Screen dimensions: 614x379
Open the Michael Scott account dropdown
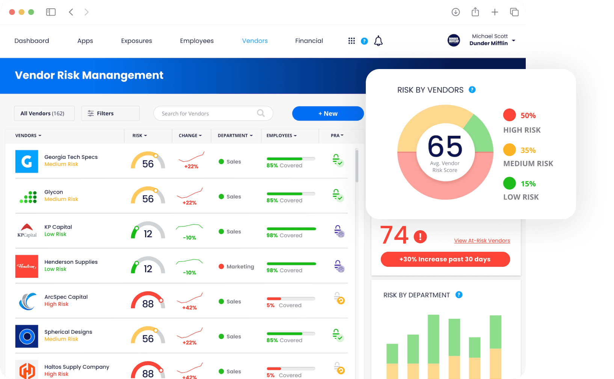513,41
